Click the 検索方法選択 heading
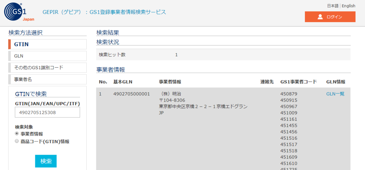 (25, 32)
